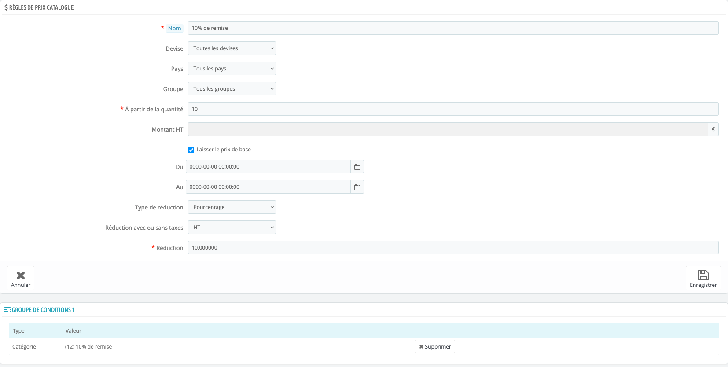
Task: Select the Groupe de conditions 1 header
Action: [x=40, y=310]
